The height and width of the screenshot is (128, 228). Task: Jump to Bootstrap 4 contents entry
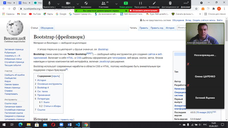(43, 87)
